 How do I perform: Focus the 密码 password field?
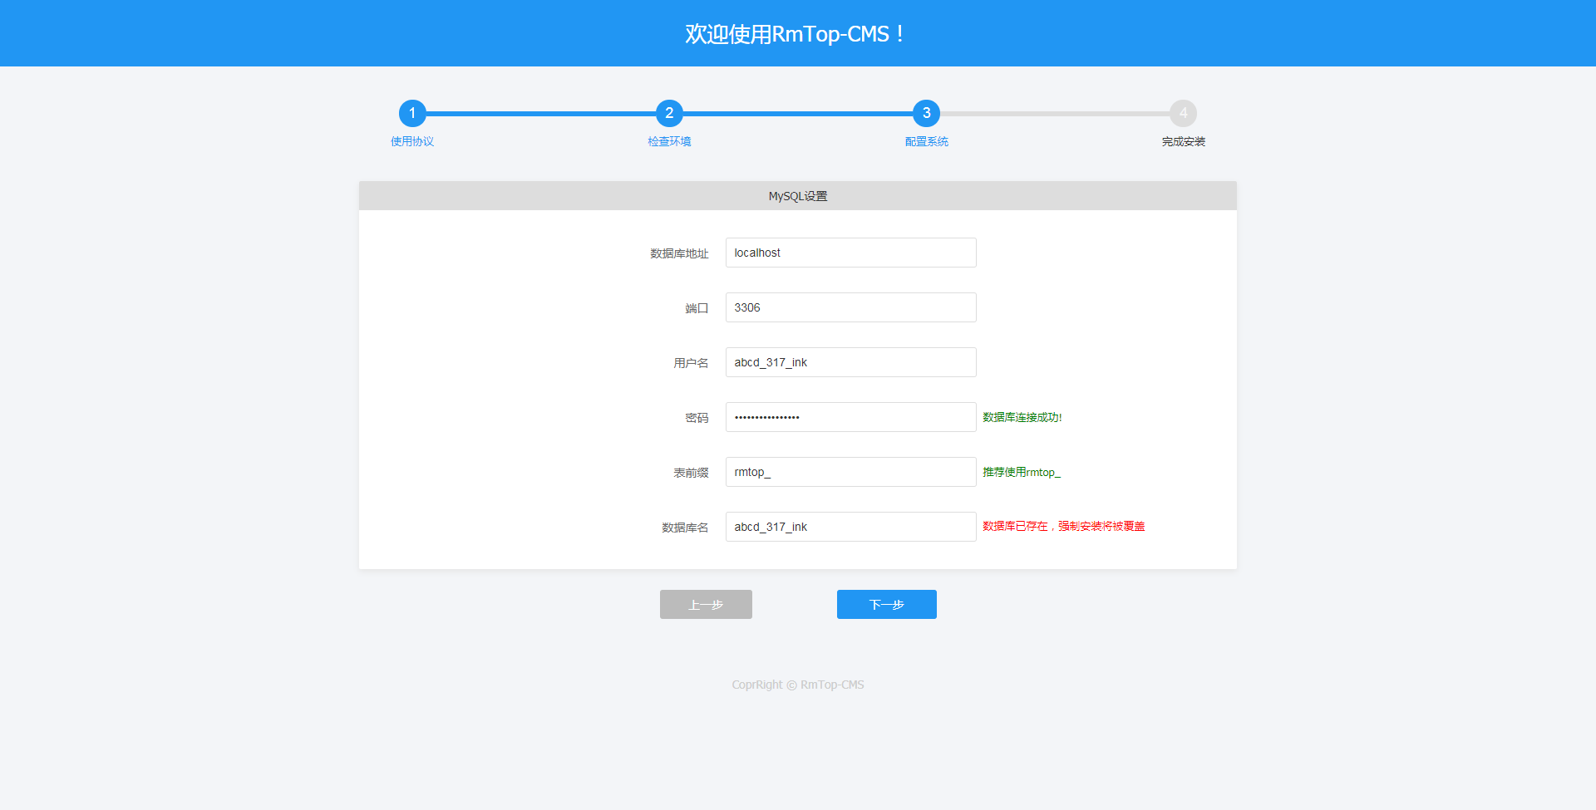tap(850, 417)
